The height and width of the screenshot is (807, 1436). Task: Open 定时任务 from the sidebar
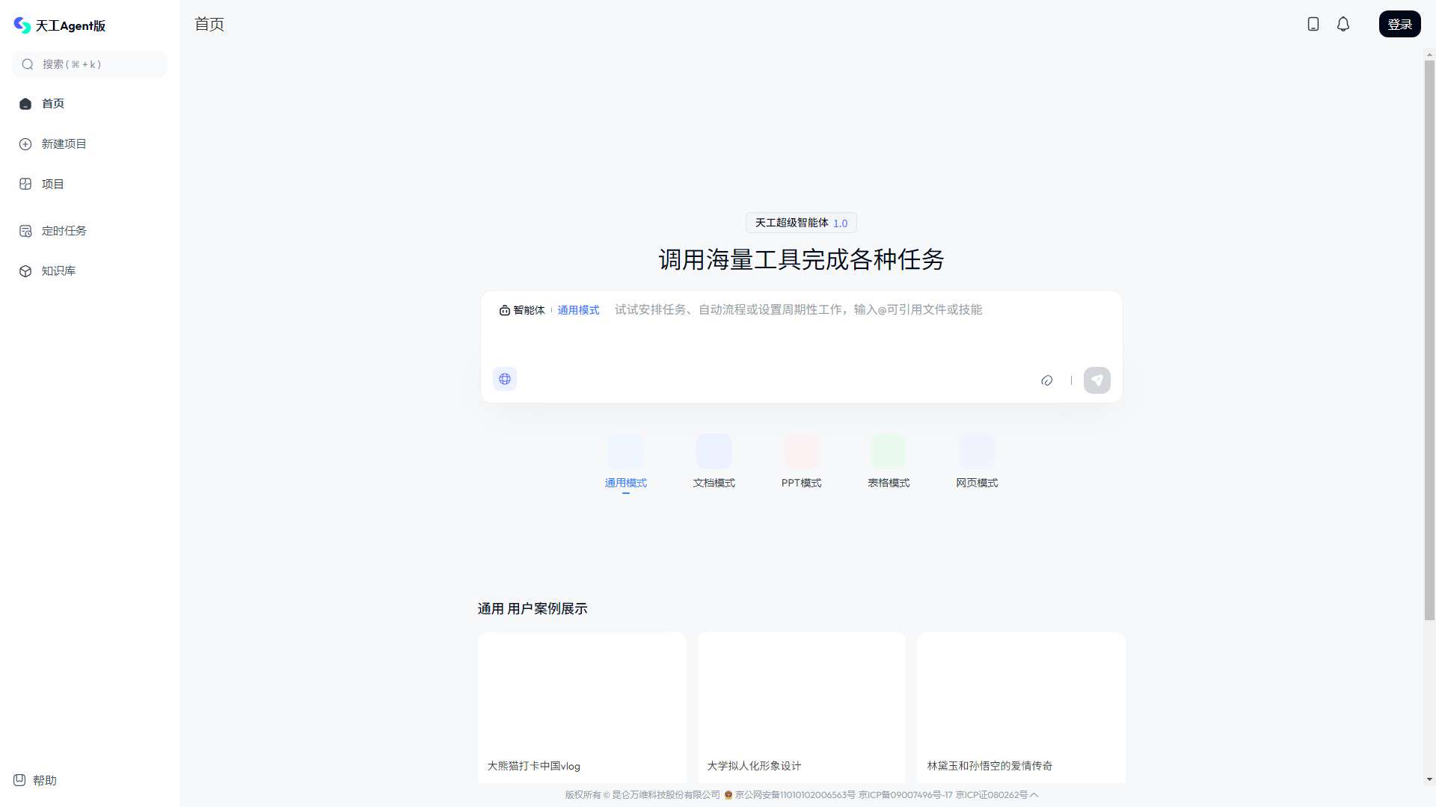click(x=90, y=231)
